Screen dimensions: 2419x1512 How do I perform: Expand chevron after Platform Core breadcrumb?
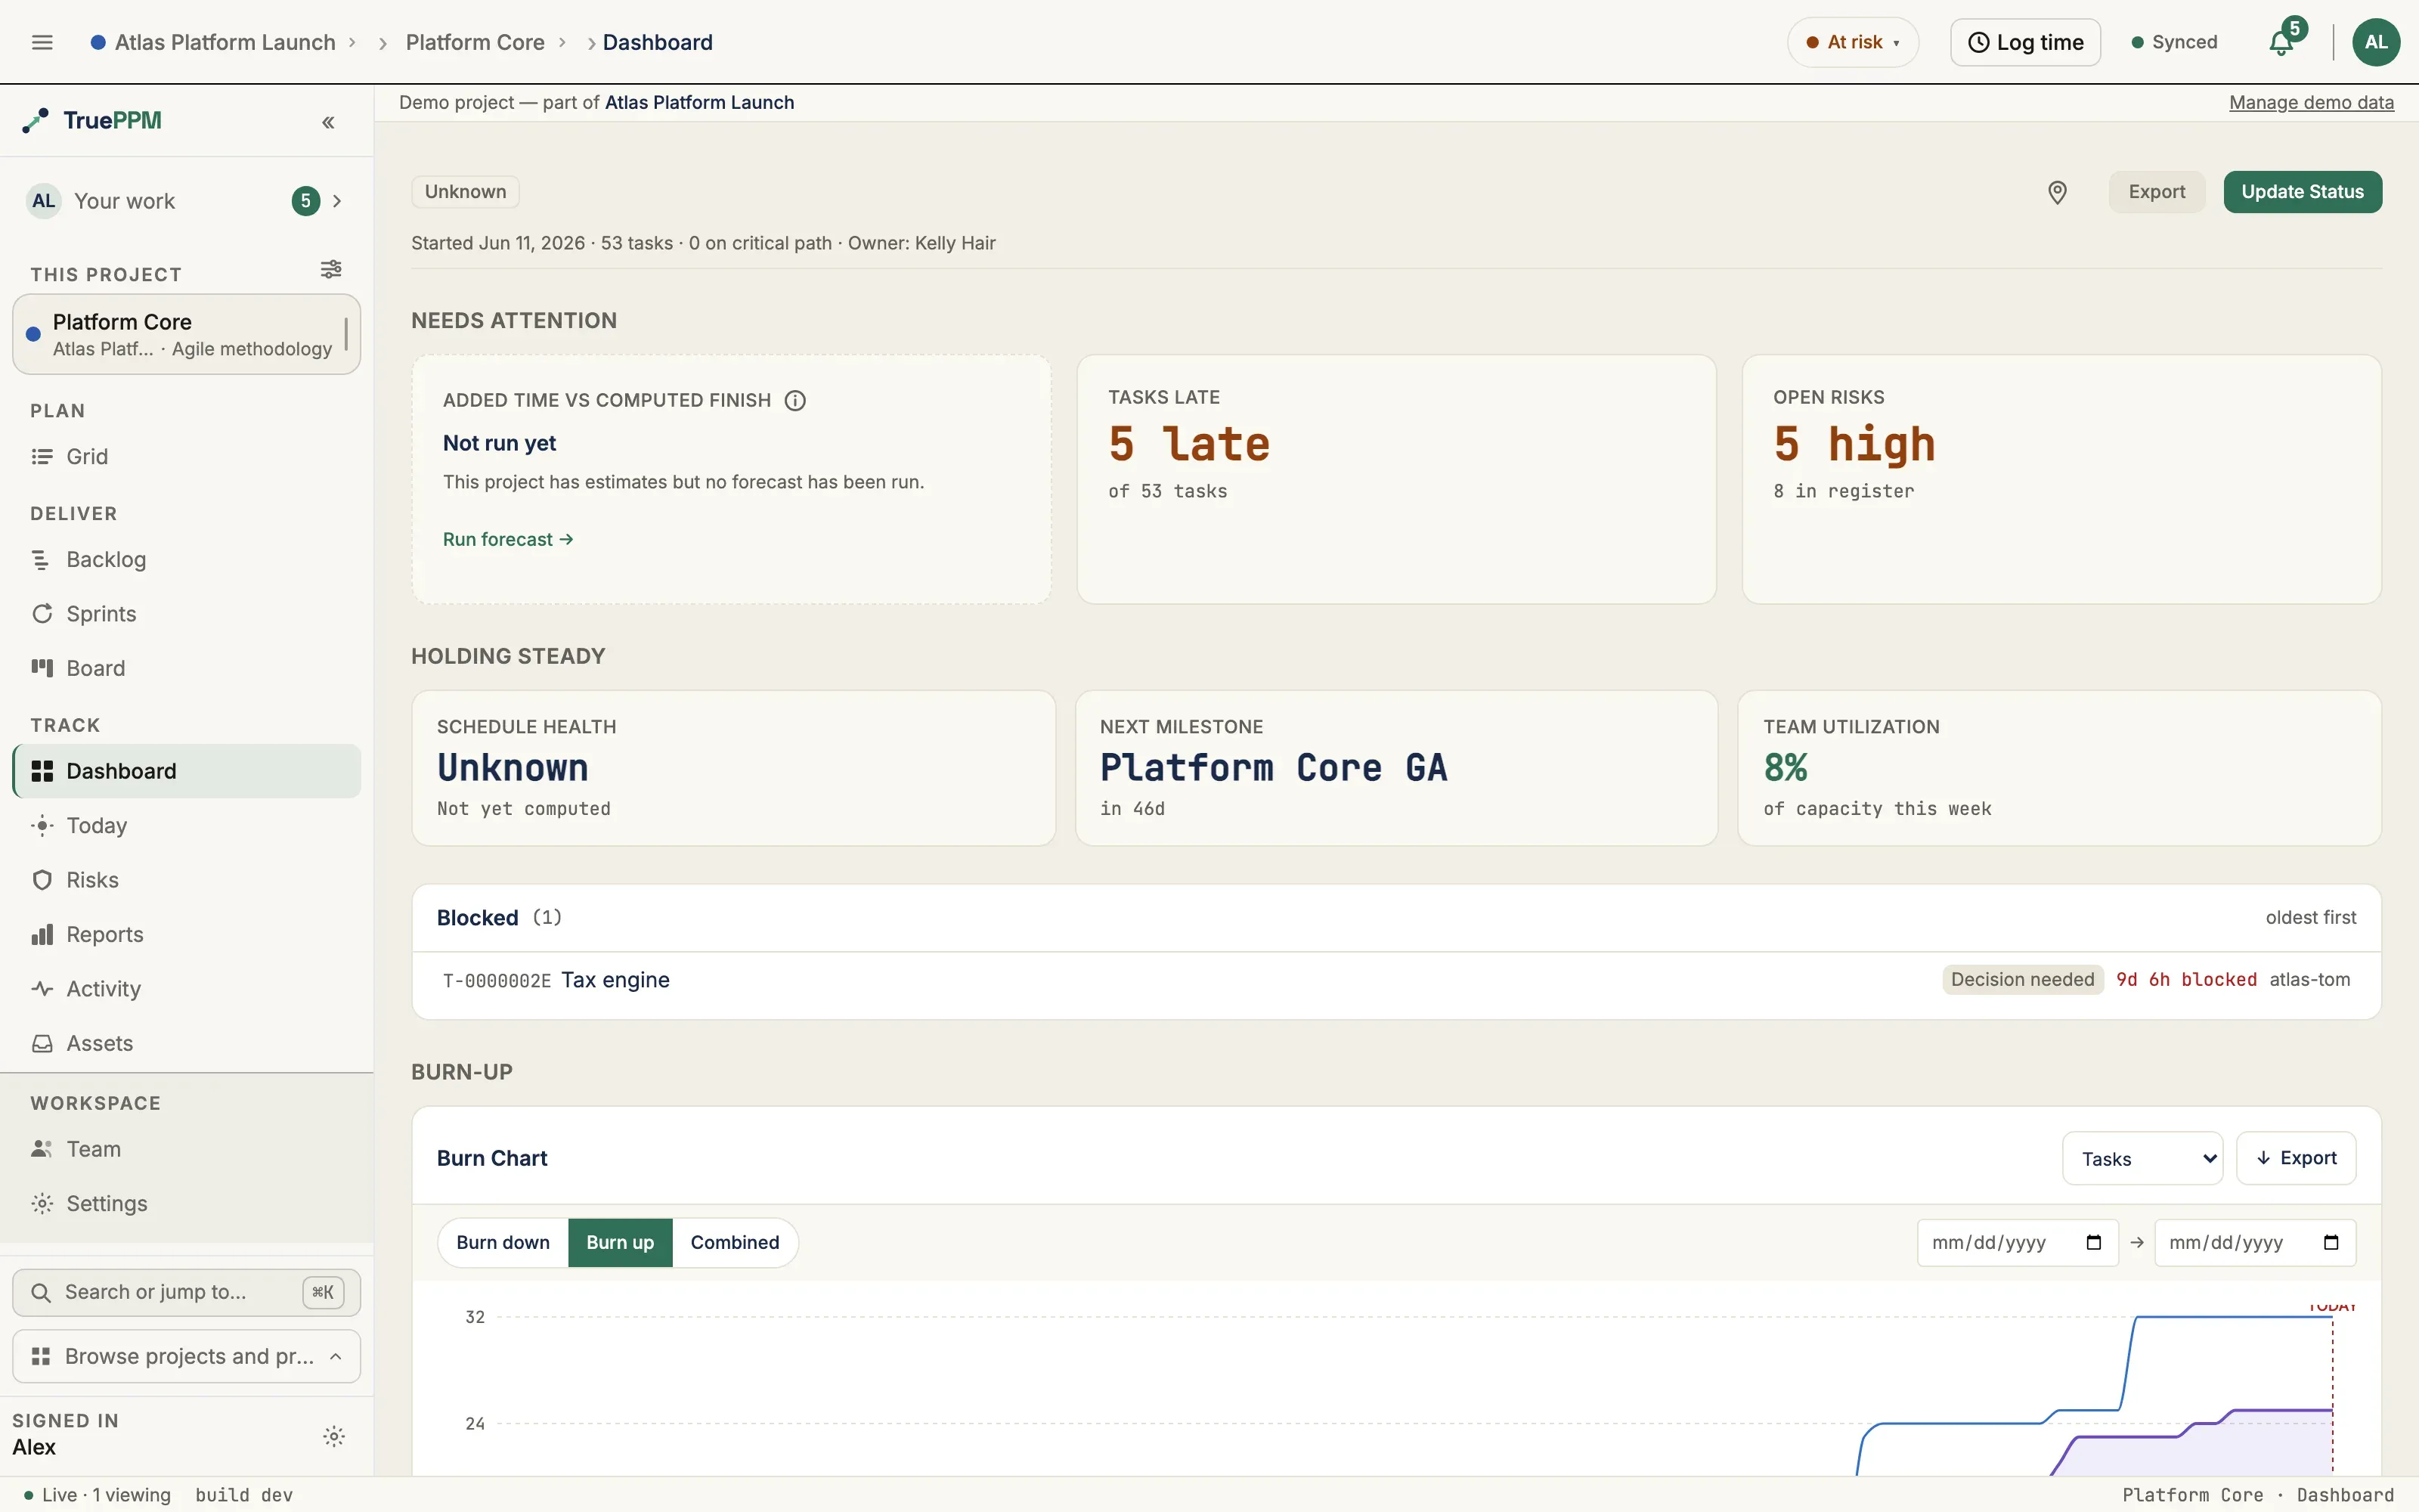562,42
